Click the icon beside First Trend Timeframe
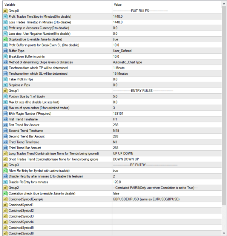Viewport: 227px width, 236px height. (x=5, y=119)
